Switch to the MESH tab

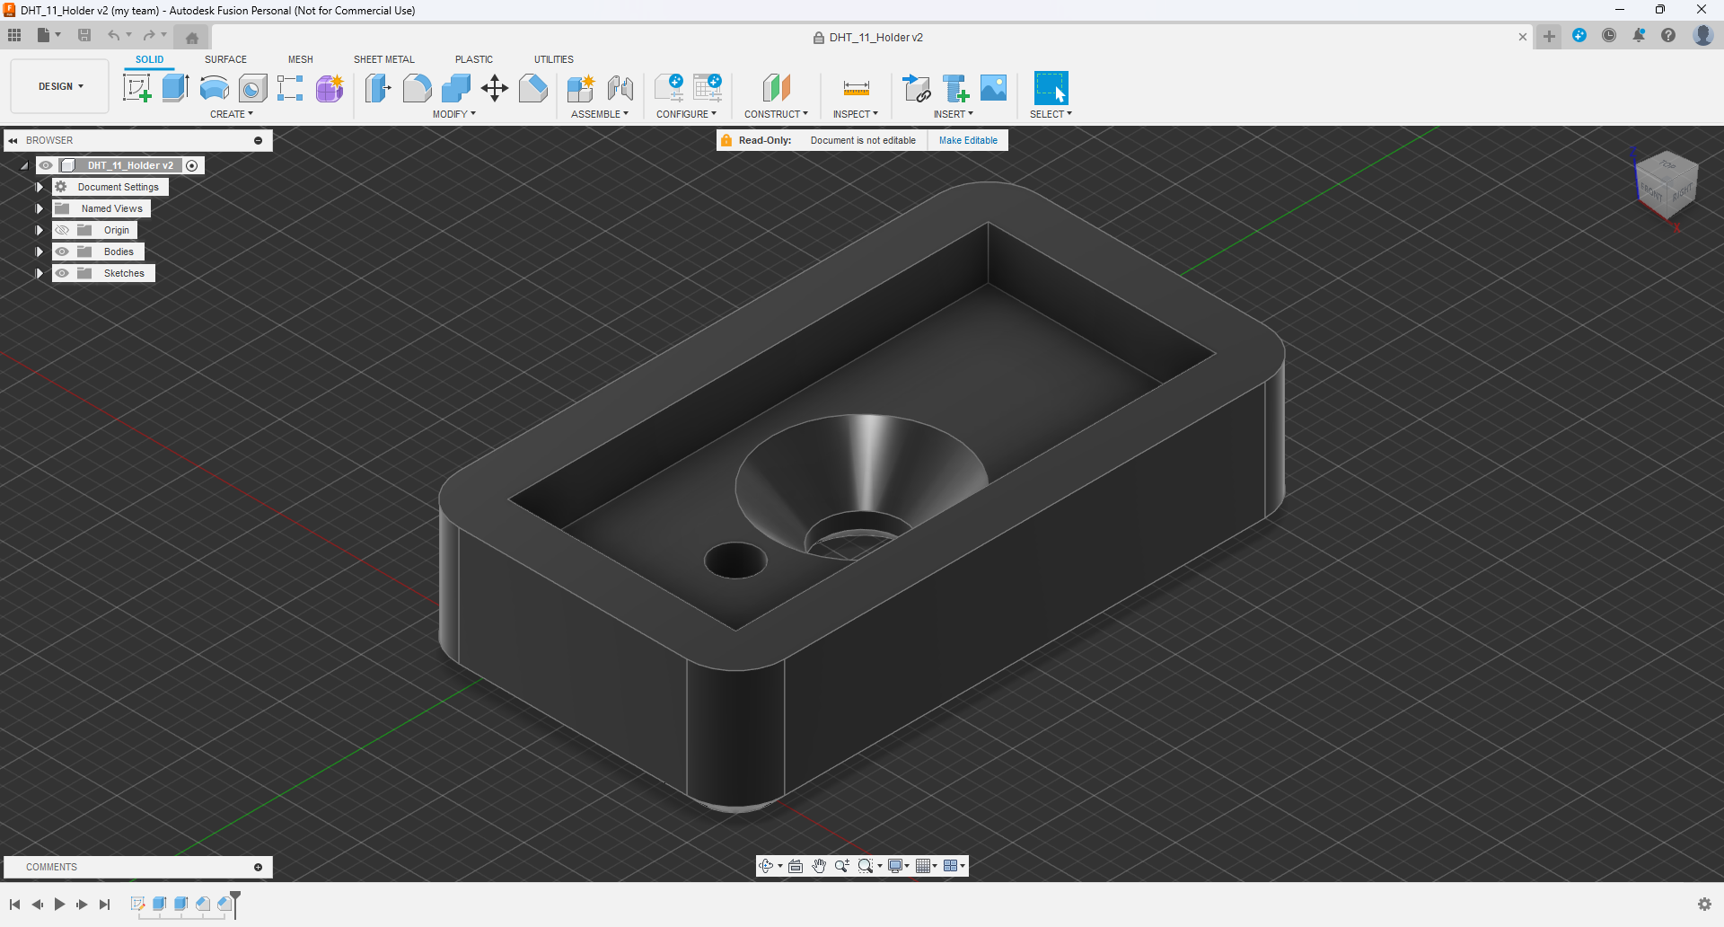point(300,59)
